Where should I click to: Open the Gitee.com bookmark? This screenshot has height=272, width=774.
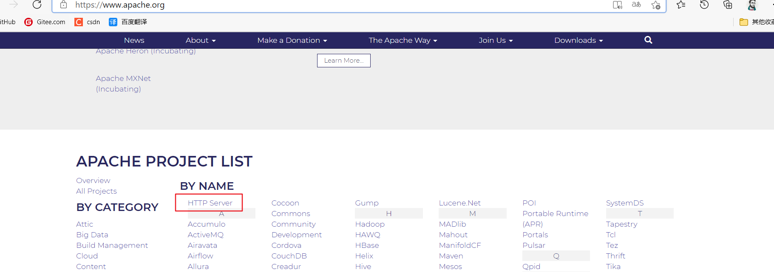coord(45,22)
